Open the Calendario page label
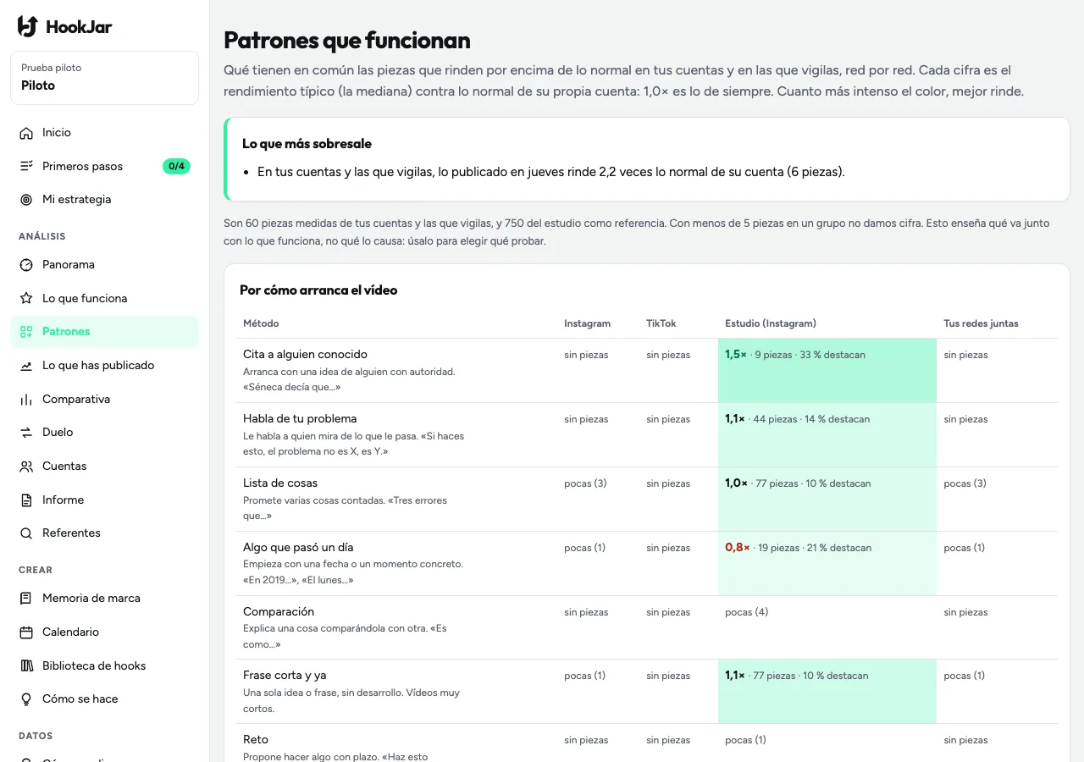The height and width of the screenshot is (762, 1084). coord(70,632)
